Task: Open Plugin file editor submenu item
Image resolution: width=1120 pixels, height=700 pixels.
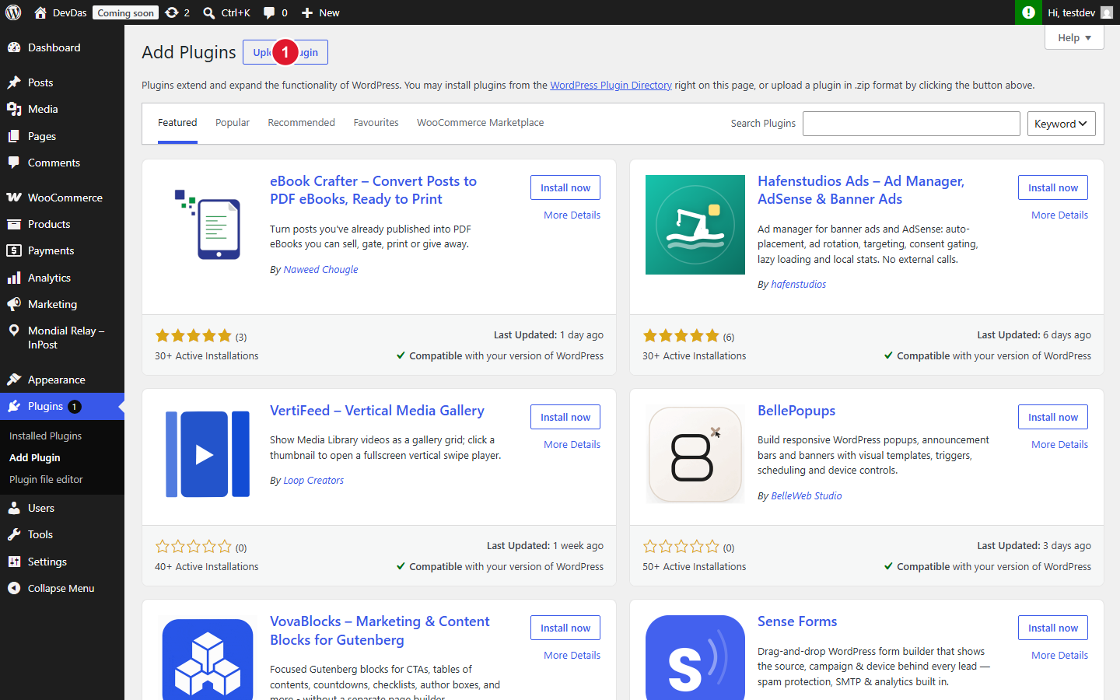Action: click(x=46, y=479)
